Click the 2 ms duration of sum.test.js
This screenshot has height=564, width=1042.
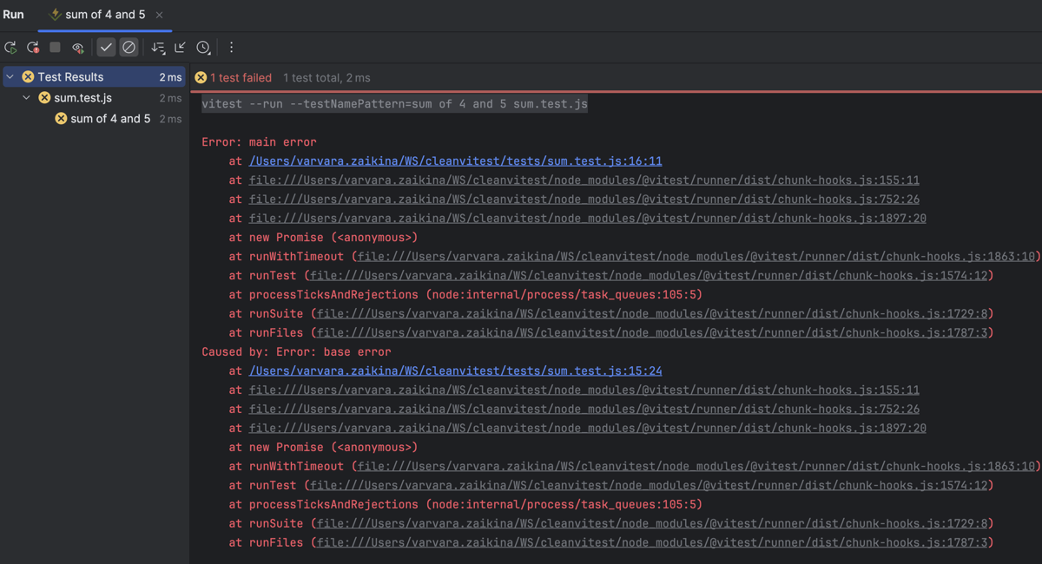click(170, 98)
